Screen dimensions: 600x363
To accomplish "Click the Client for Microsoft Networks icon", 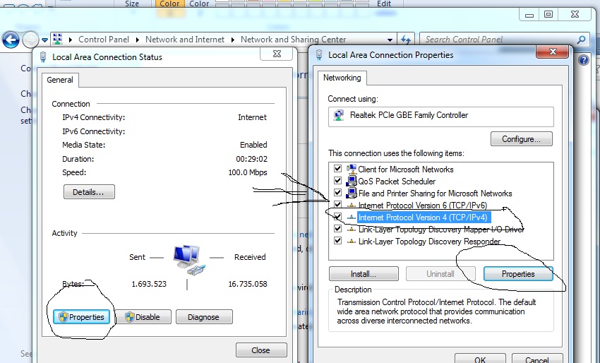I will (x=352, y=169).
